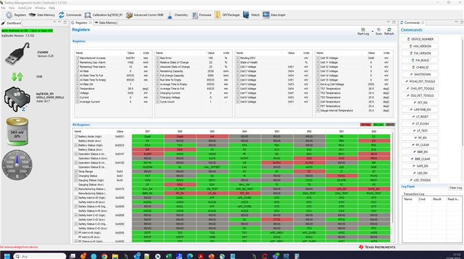Image resolution: width=464 pixels, height=259 pixels.
Task: Click the Commands list scrollbar
Action: pyautogui.click(x=462, y=92)
